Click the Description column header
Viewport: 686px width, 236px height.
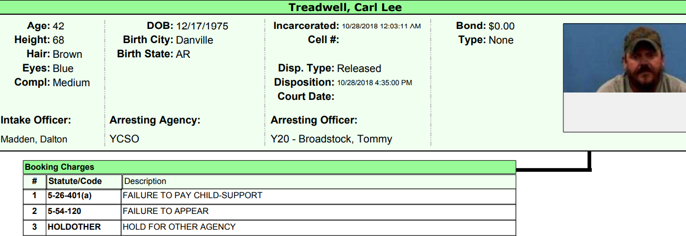[145, 181]
